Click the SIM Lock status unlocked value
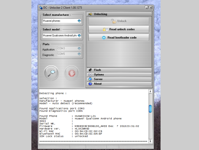 81,136
